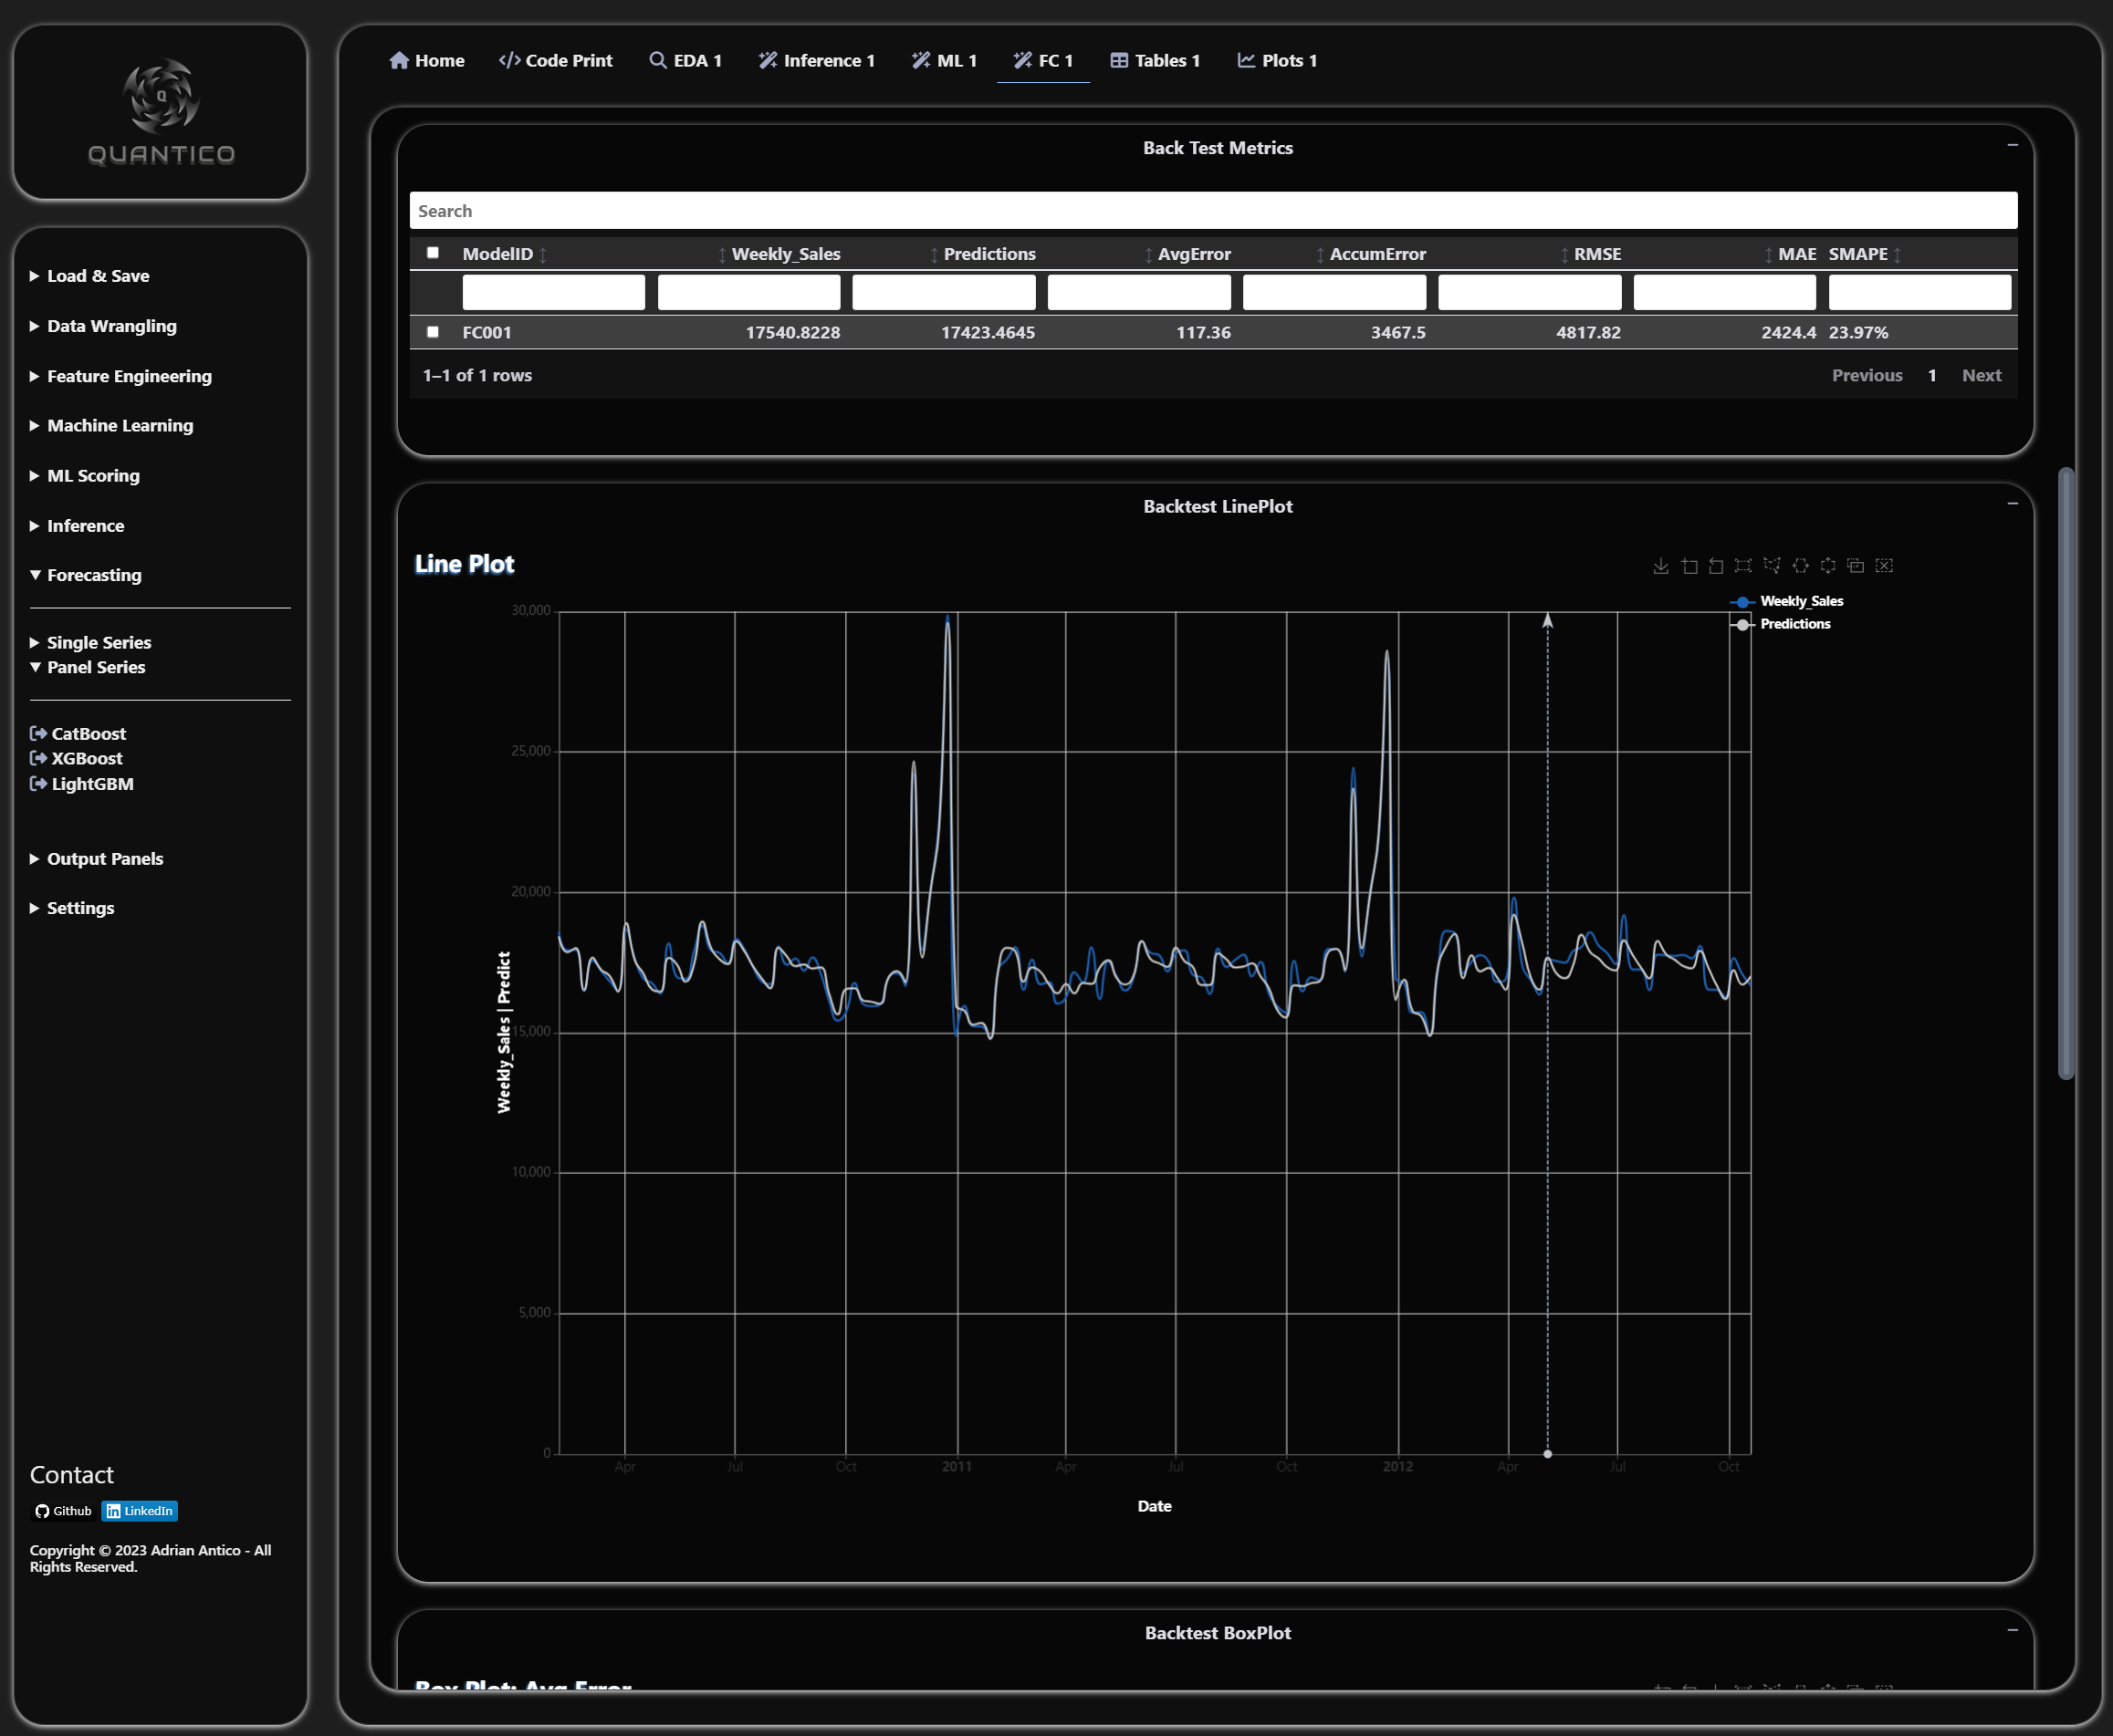The width and height of the screenshot is (2113, 1736).
Task: Clear brush selections in Line Plot toolbar
Action: (1884, 566)
